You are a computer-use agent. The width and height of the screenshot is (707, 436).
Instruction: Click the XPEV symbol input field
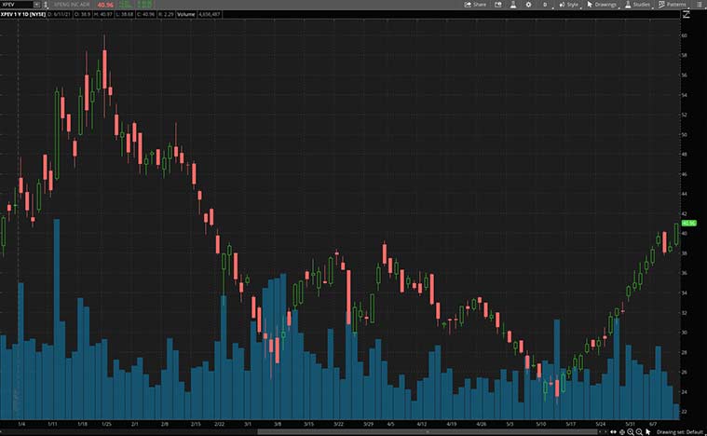pyautogui.click(x=17, y=5)
